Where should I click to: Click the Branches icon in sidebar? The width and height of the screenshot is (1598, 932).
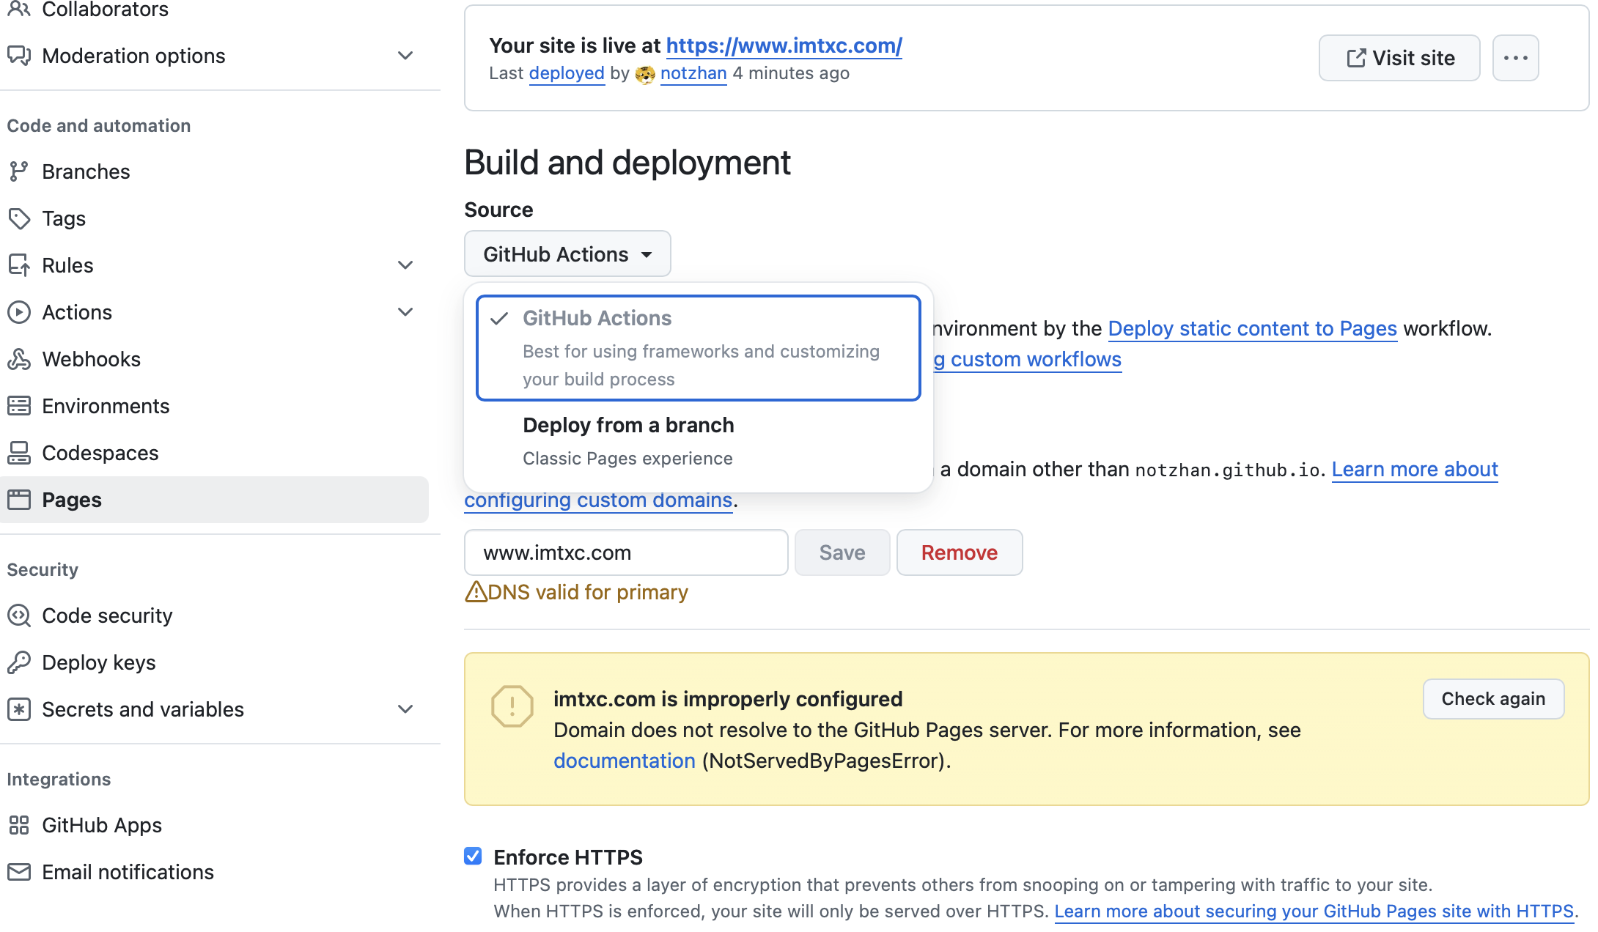(18, 171)
